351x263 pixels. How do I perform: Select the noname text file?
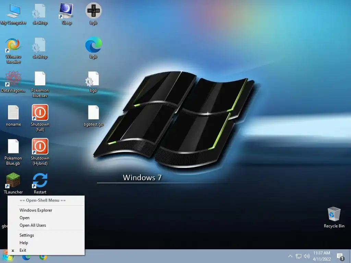click(13, 116)
